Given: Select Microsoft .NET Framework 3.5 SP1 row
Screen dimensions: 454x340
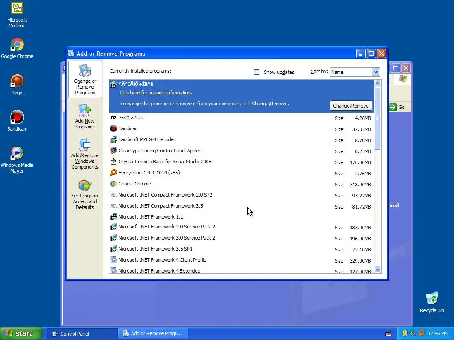Looking at the screenshot, I should (241, 249).
